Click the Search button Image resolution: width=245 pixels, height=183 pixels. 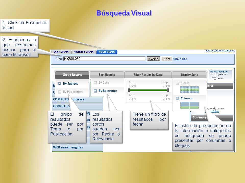tap(153, 59)
